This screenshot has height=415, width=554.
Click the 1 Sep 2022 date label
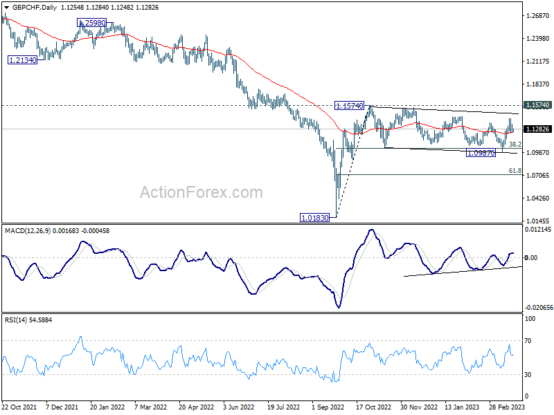click(328, 407)
